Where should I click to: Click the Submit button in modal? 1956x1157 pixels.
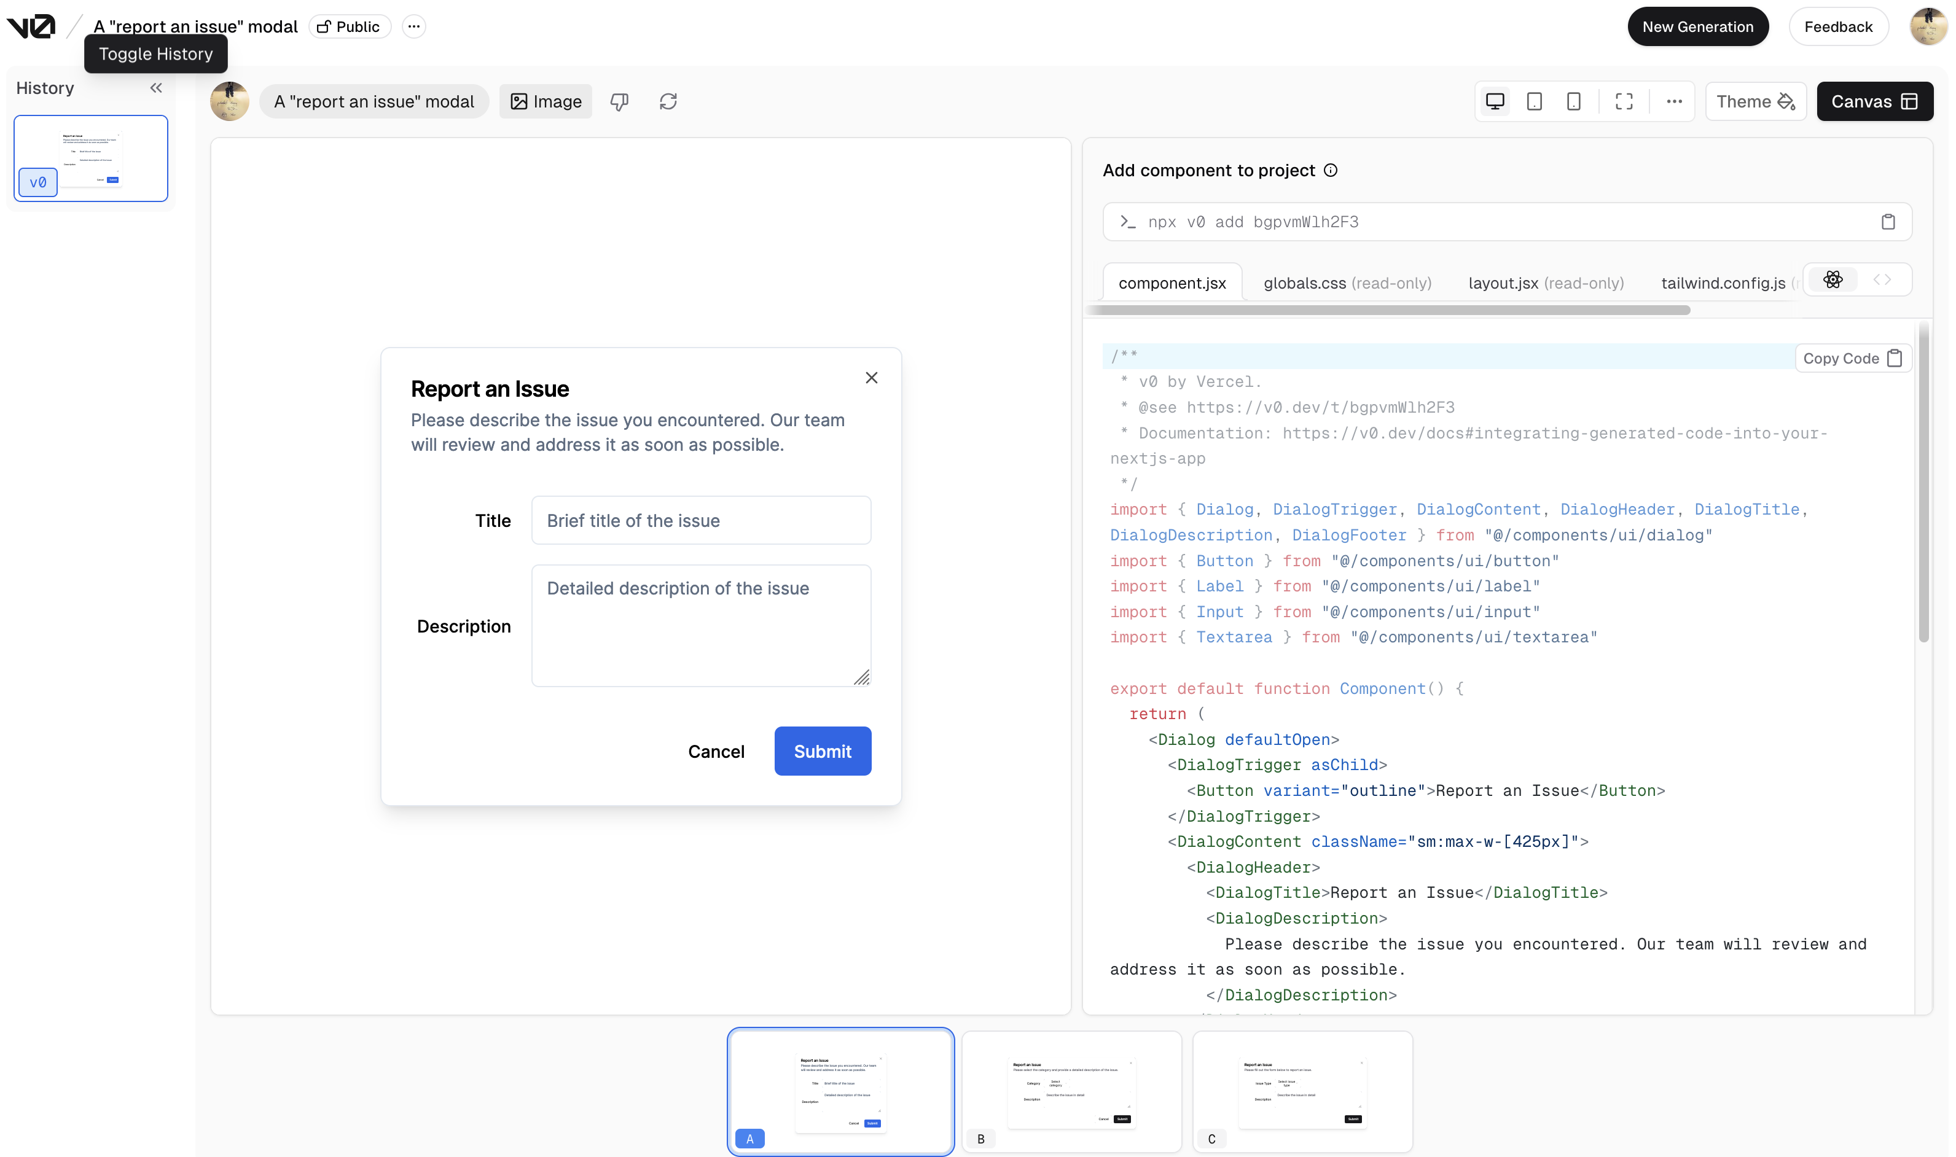[x=823, y=750]
